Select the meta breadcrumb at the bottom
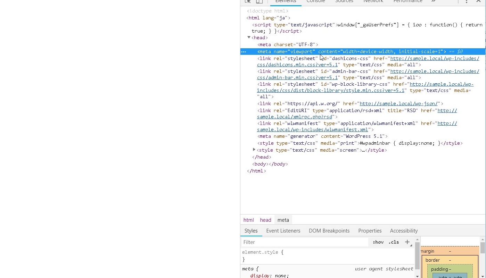 283,220
